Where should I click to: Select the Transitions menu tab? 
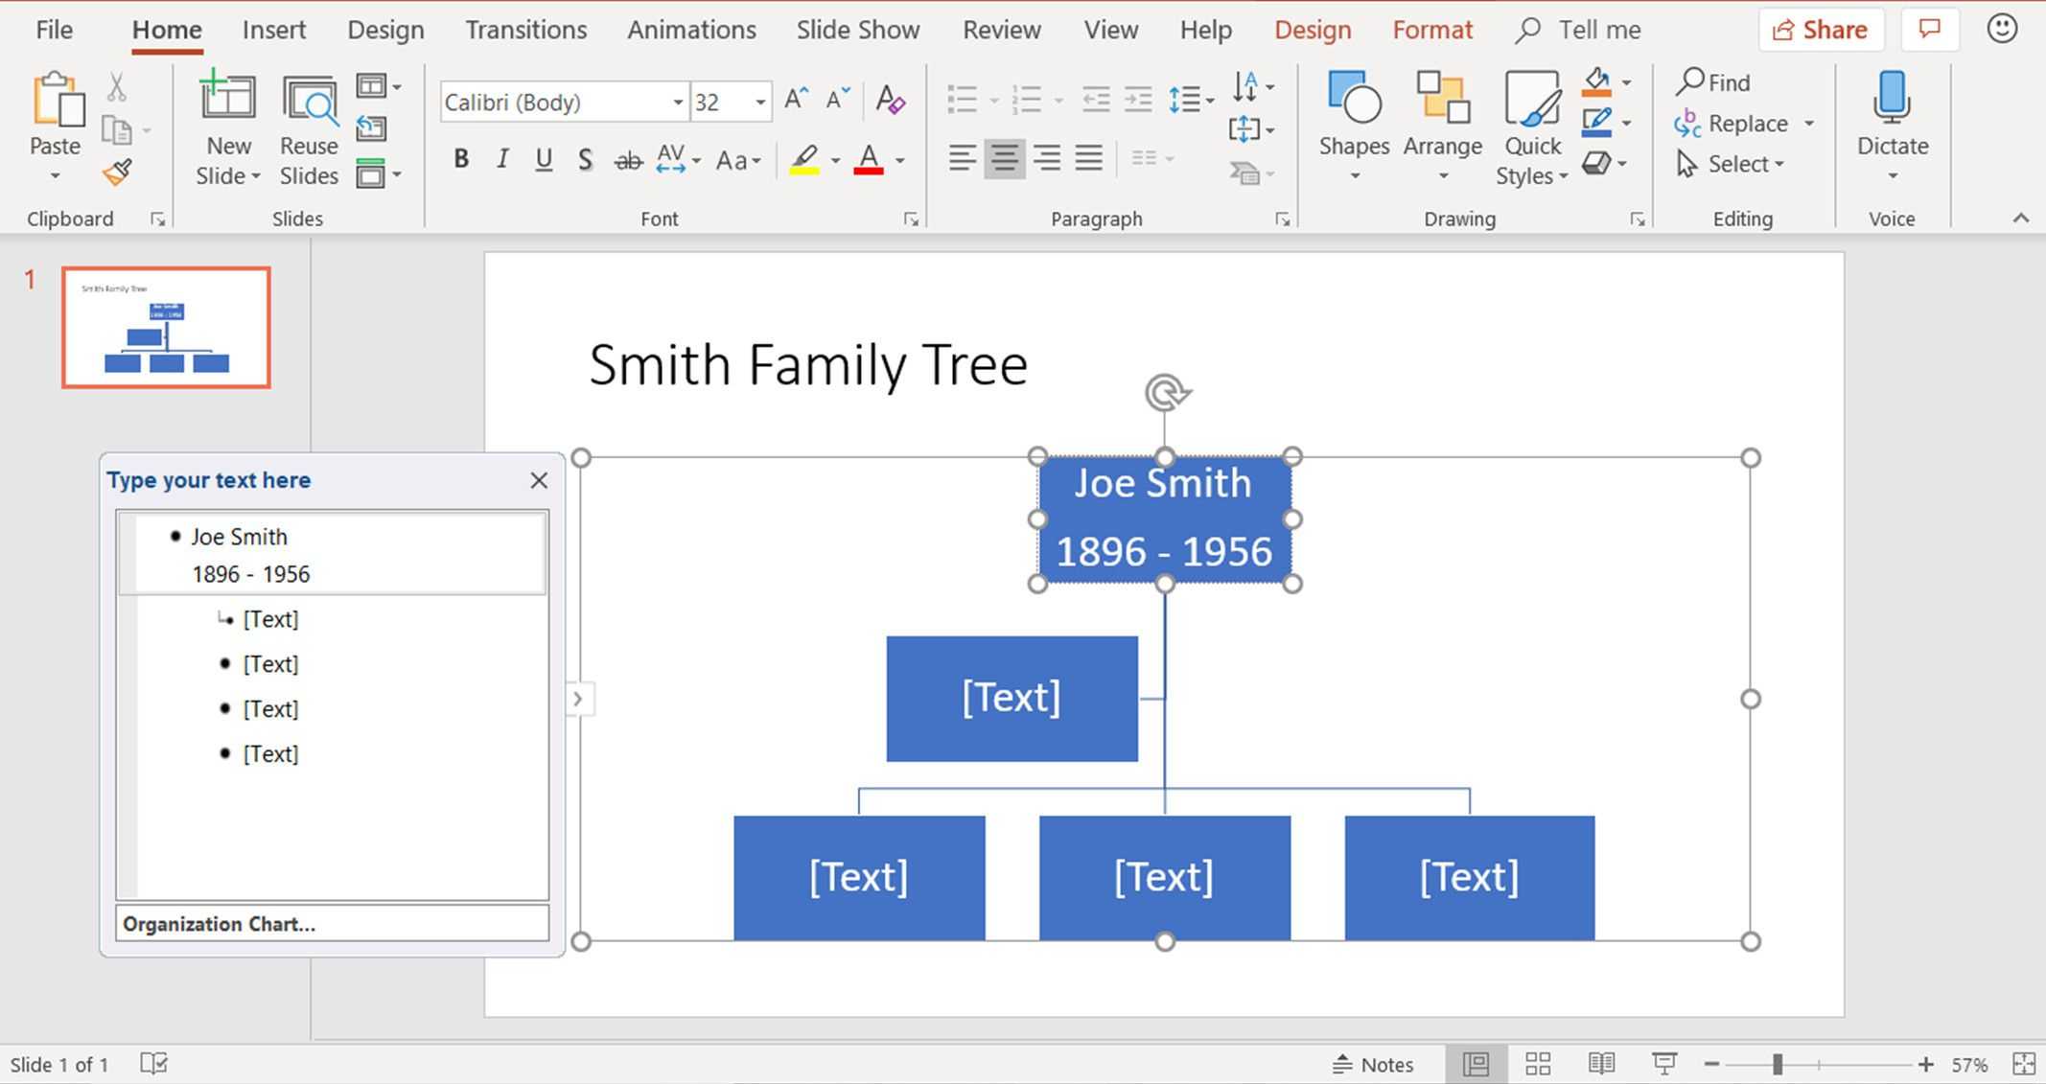(x=525, y=29)
